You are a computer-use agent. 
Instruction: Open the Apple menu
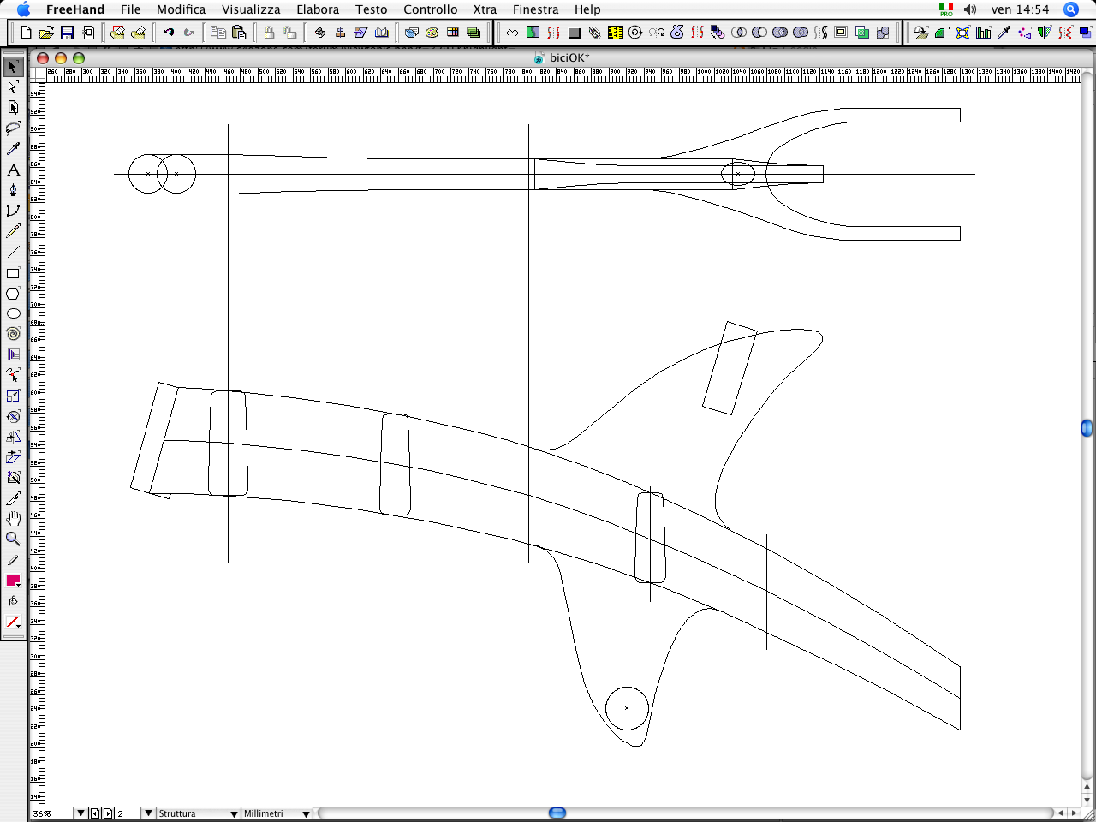(23, 9)
